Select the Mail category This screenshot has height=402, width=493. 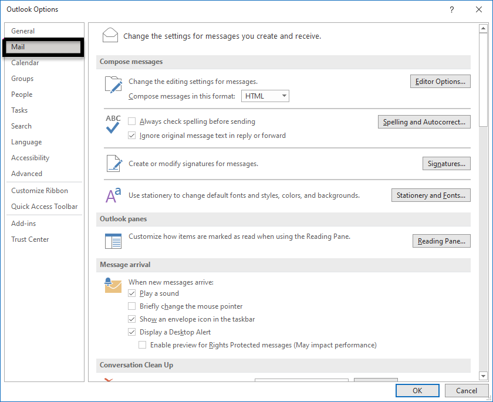tap(43, 47)
